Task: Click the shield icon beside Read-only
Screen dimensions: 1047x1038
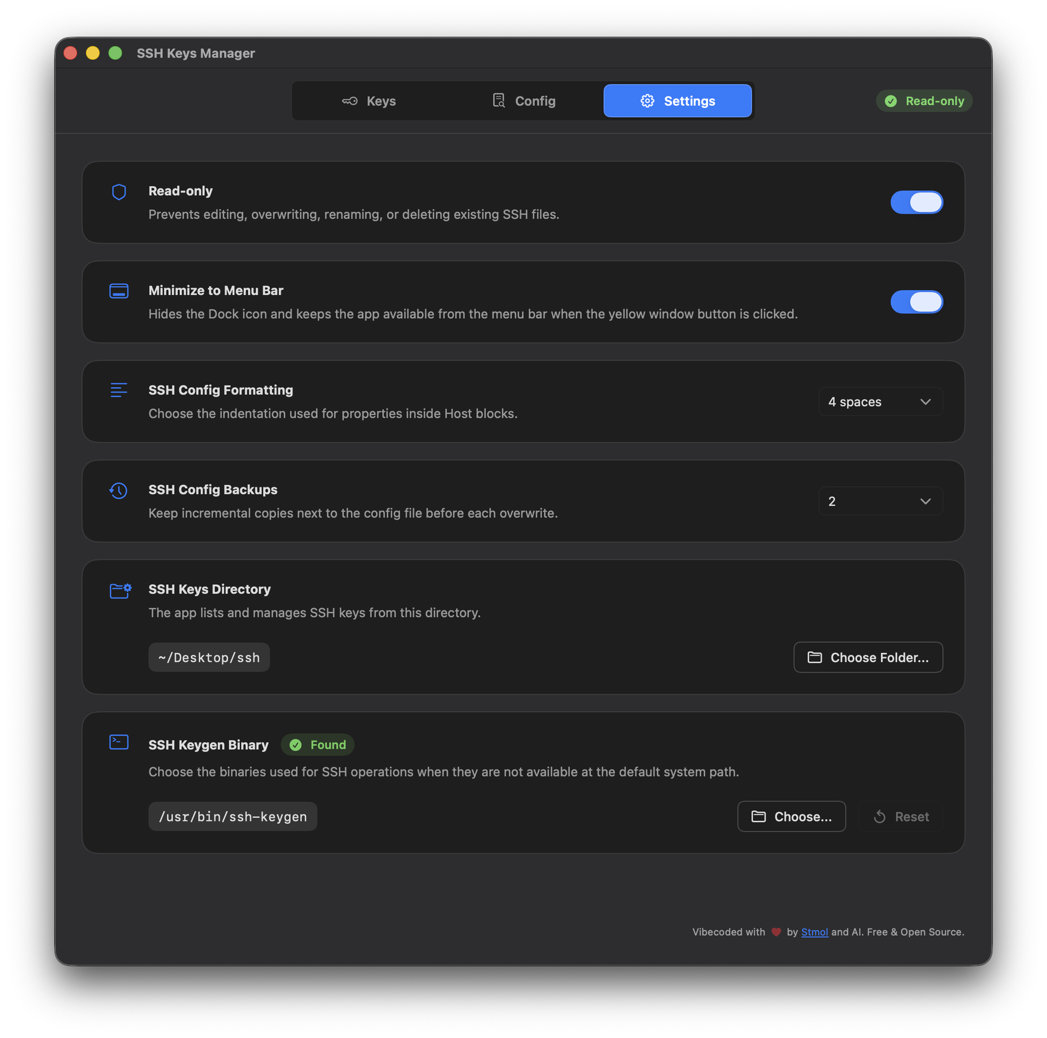Action: click(x=119, y=192)
